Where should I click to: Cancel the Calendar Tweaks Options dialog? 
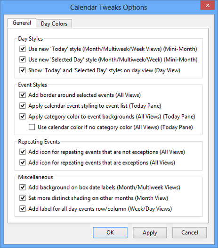pos(189,232)
